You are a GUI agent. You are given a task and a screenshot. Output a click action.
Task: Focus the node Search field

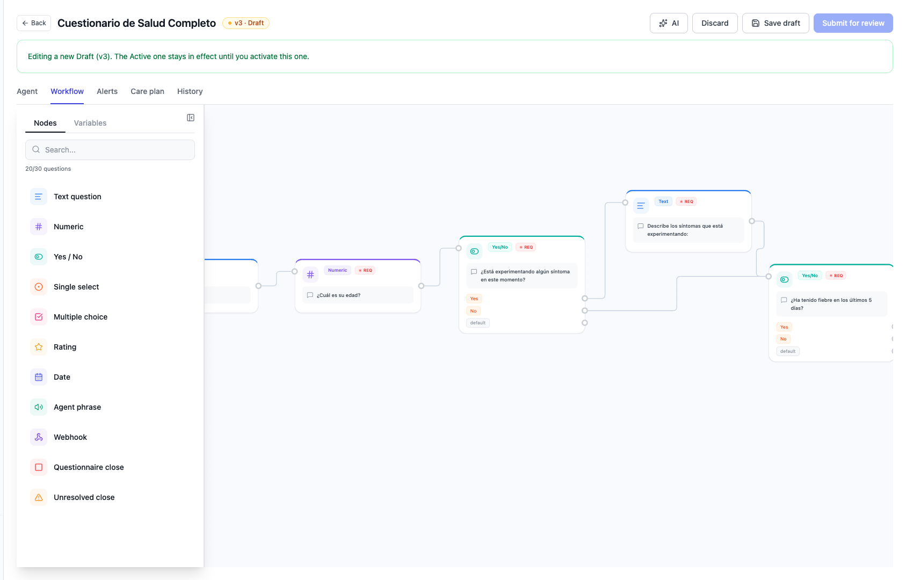[110, 150]
